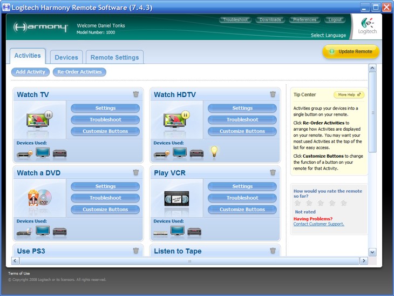Viewport: 394px width, 296px height.
Task: Select TV device icon under Play VCR
Action: pyautogui.click(x=178, y=231)
